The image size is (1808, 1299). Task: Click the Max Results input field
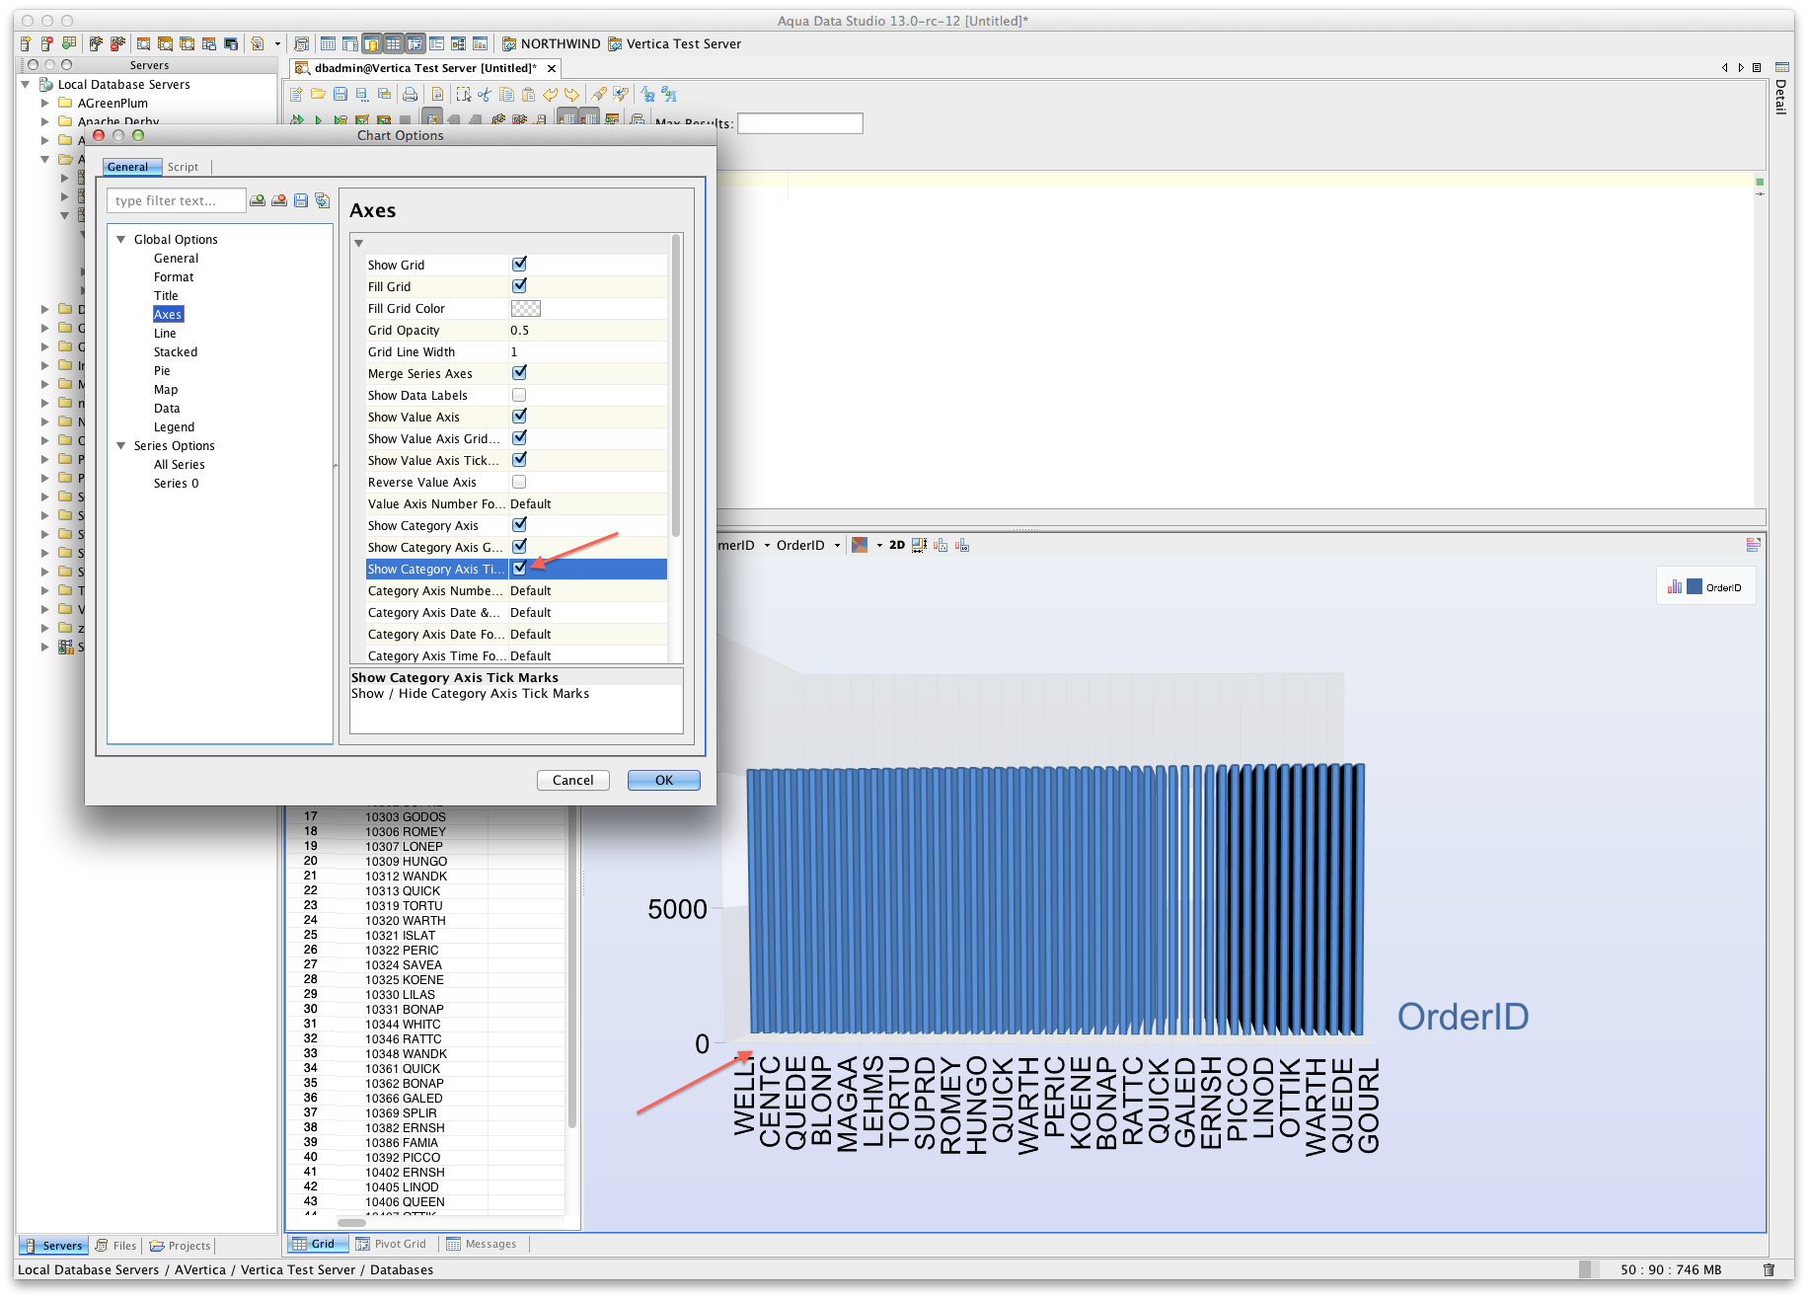click(x=799, y=123)
